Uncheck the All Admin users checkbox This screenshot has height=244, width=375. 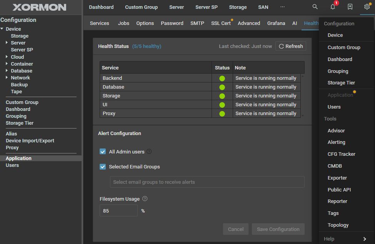[103, 152]
